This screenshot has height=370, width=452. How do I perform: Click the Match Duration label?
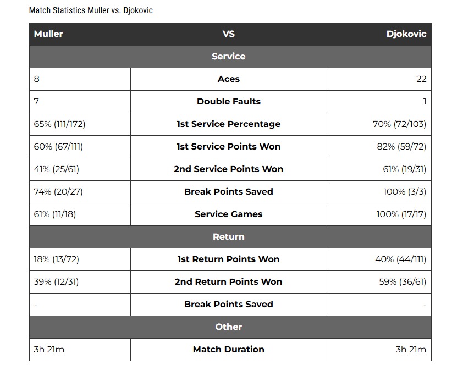click(229, 350)
